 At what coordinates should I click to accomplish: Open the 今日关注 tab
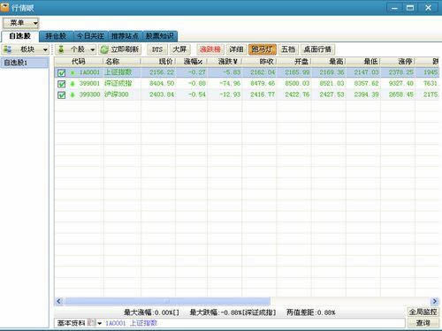tap(90, 36)
